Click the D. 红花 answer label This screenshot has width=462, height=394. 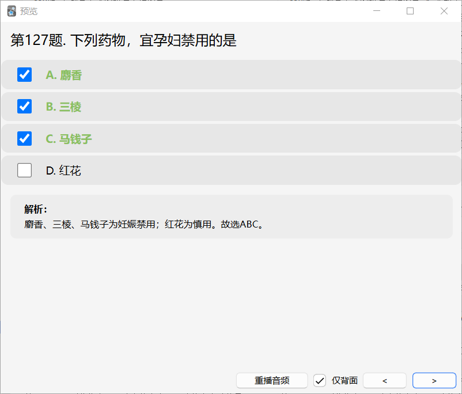point(63,171)
